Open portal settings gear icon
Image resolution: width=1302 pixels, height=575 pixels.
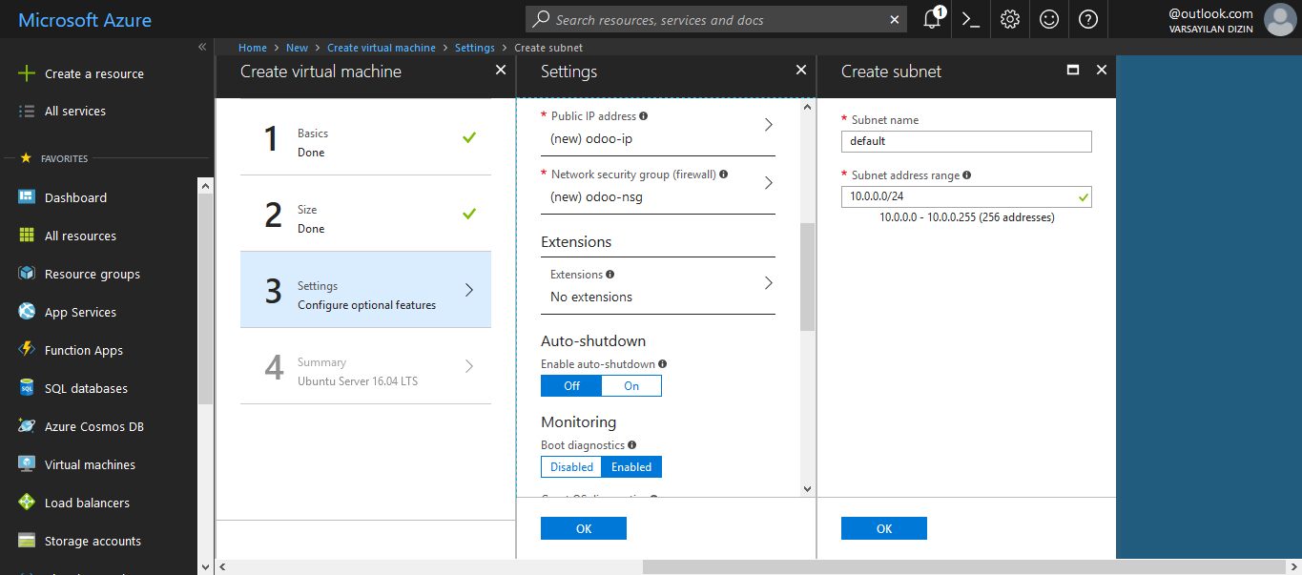coord(1010,19)
